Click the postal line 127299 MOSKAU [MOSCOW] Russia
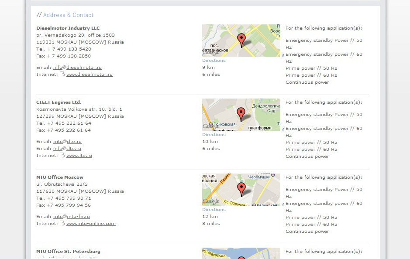This screenshot has height=259, width=410. pos(80,116)
